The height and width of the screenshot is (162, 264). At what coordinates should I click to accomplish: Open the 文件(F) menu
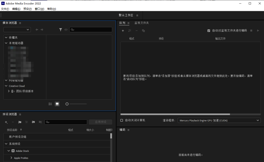coord(5,9)
